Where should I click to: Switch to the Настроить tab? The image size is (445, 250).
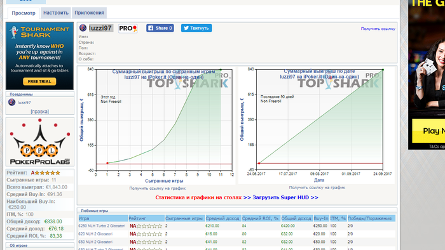click(56, 13)
